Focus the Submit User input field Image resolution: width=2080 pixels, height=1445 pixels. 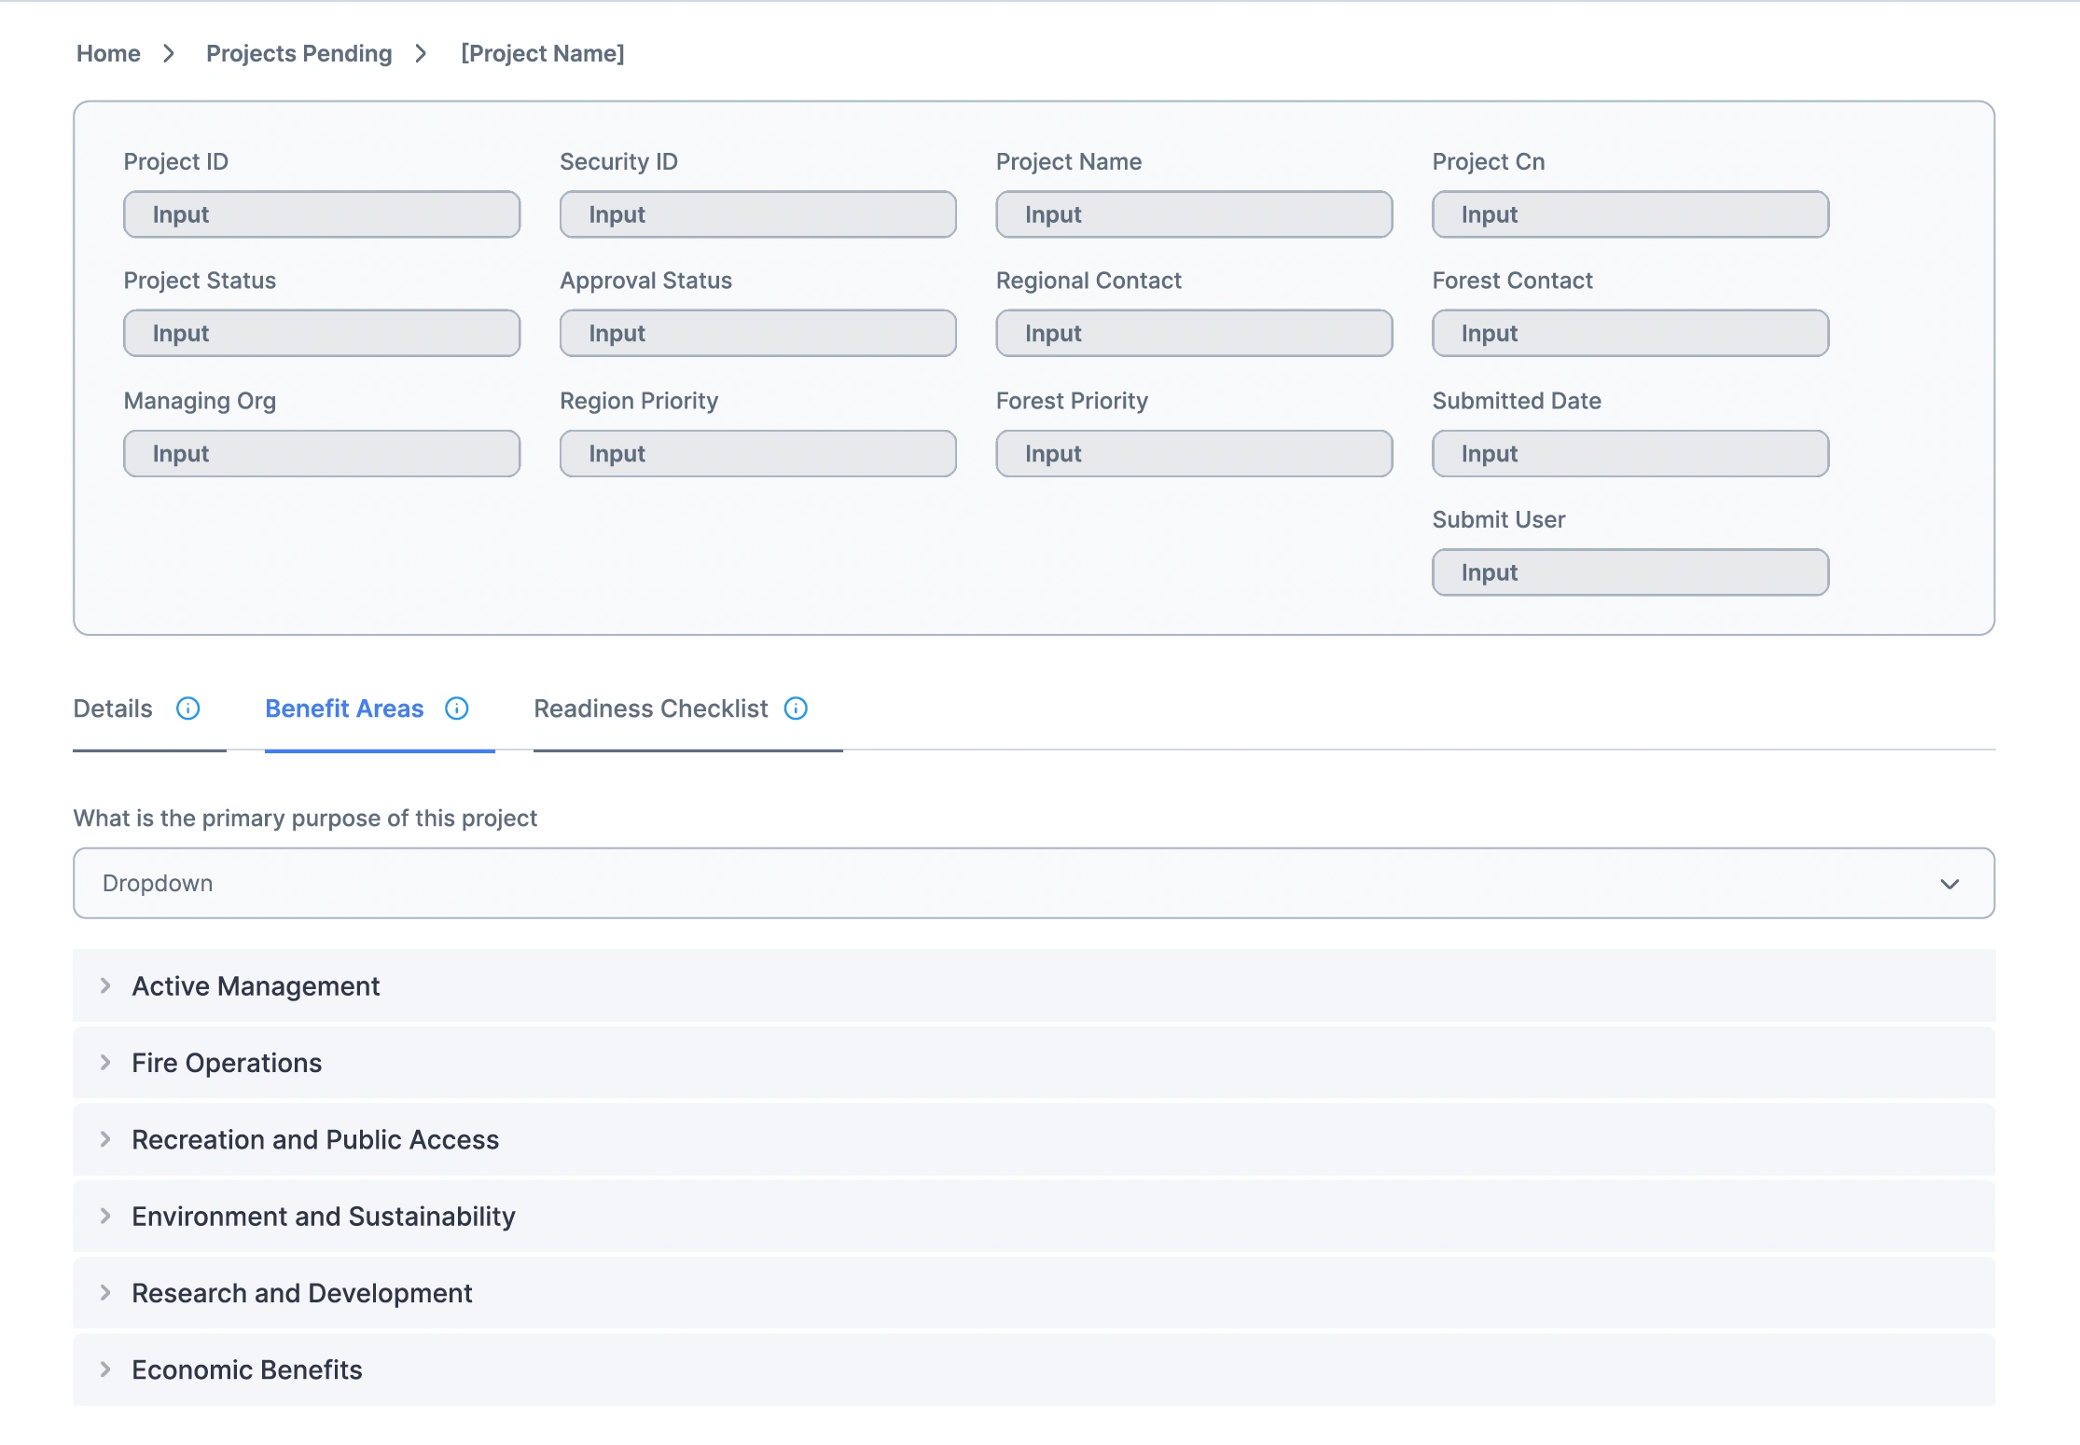click(x=1629, y=572)
